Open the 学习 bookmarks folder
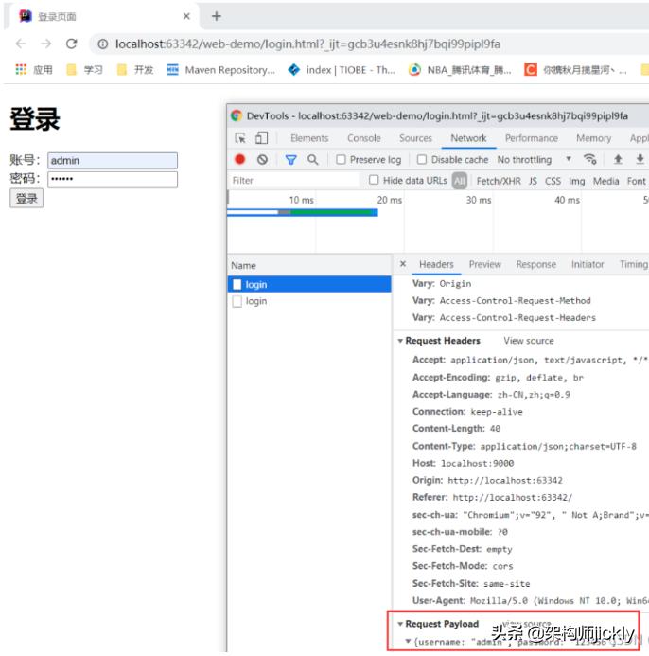 [84, 69]
